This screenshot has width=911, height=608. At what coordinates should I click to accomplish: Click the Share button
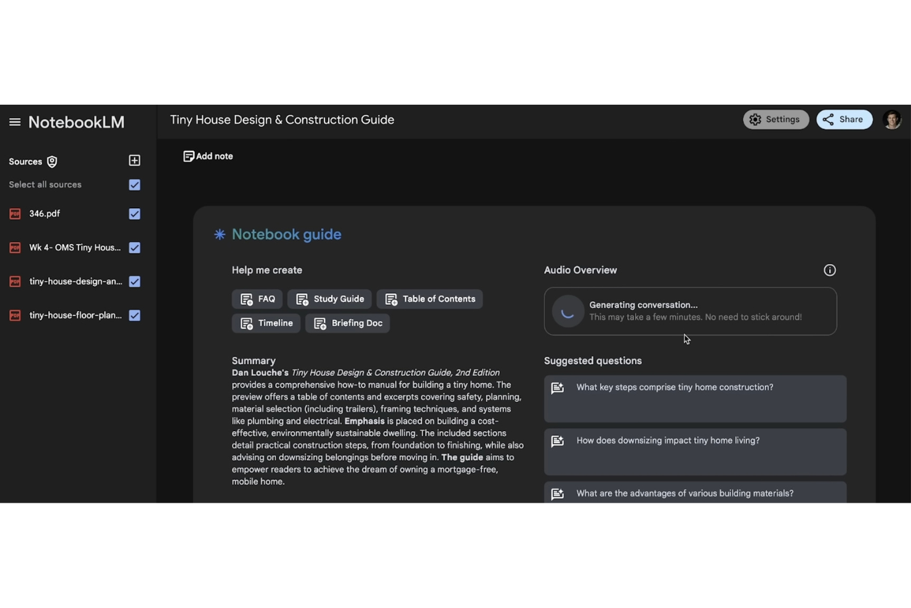pyautogui.click(x=845, y=120)
